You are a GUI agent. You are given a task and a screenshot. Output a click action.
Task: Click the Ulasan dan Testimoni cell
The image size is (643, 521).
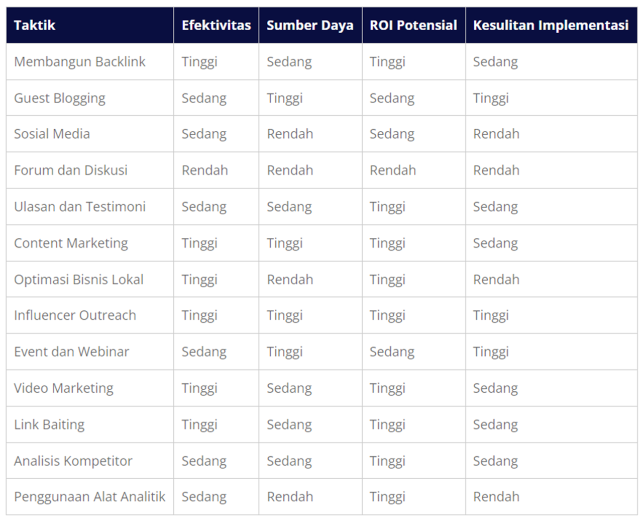[79, 207]
